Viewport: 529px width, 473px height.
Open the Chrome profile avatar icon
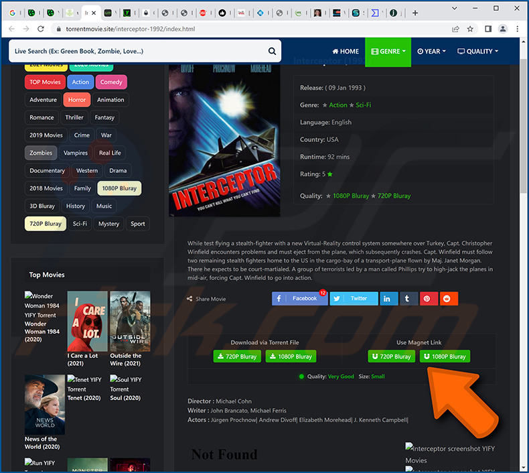(x=502, y=29)
